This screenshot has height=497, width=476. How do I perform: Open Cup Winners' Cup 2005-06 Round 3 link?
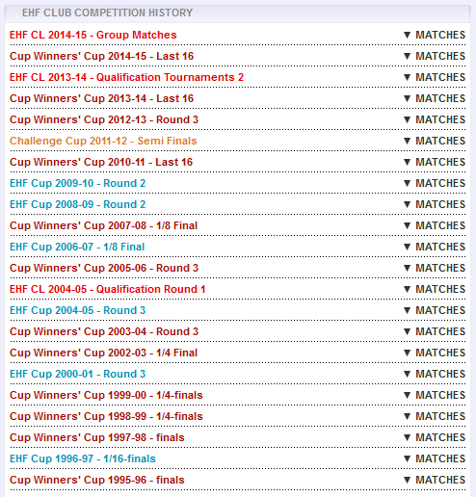click(104, 268)
